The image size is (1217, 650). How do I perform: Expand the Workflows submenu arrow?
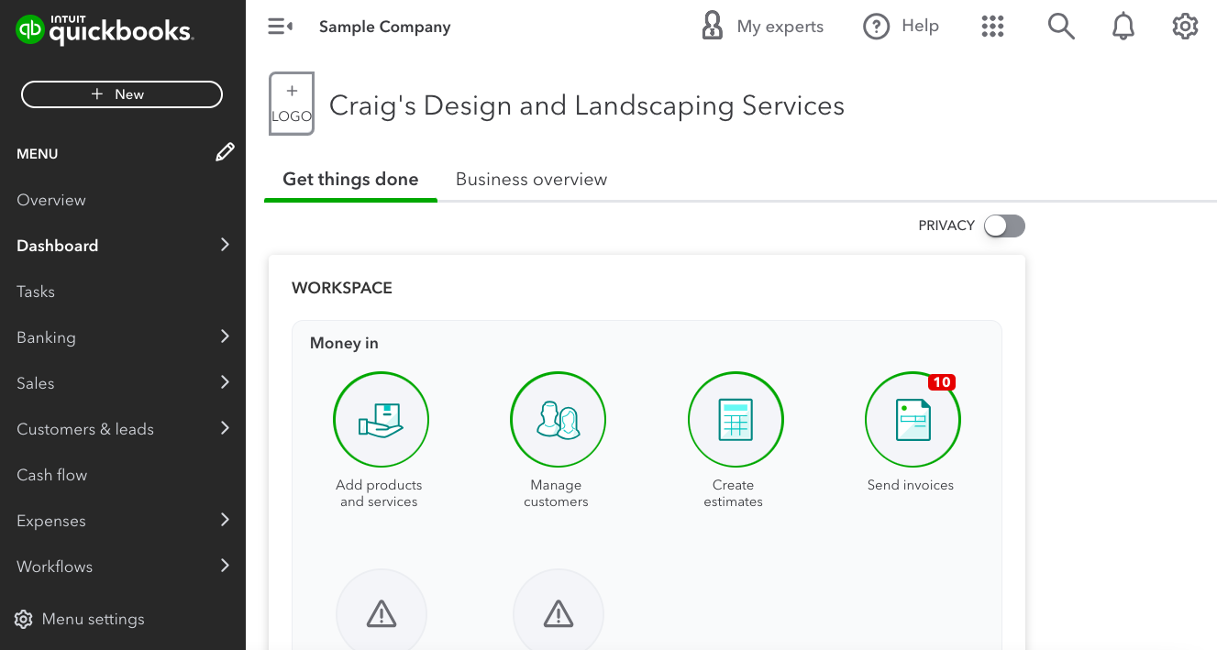[225, 566]
